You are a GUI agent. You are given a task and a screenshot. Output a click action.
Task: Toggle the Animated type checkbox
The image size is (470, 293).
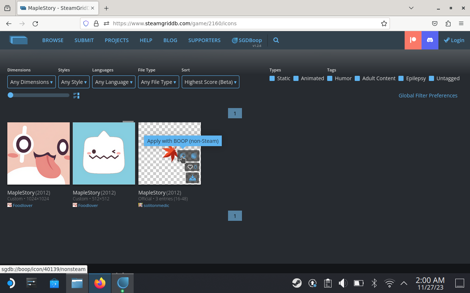[x=296, y=78]
